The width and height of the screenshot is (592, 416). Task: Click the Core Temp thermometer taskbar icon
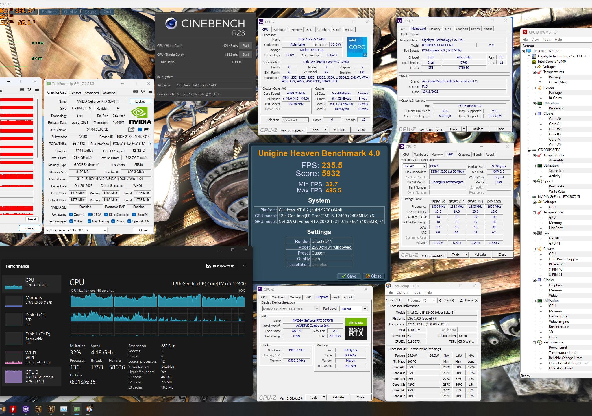(x=89, y=409)
